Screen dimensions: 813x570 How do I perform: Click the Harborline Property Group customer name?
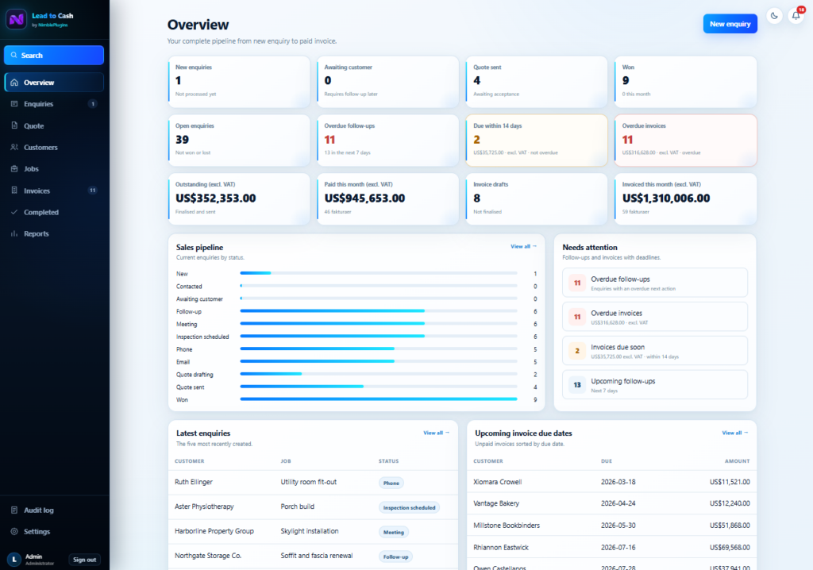[214, 531]
